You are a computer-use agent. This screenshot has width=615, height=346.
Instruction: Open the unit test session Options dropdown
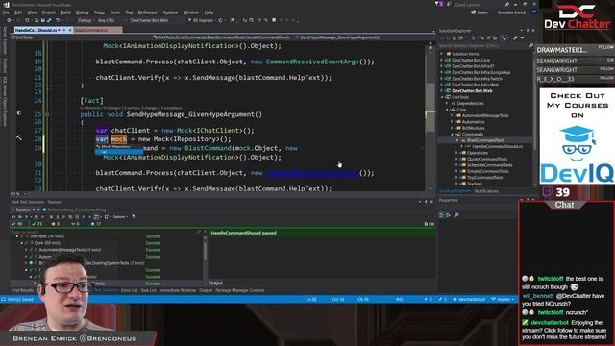coord(120,216)
